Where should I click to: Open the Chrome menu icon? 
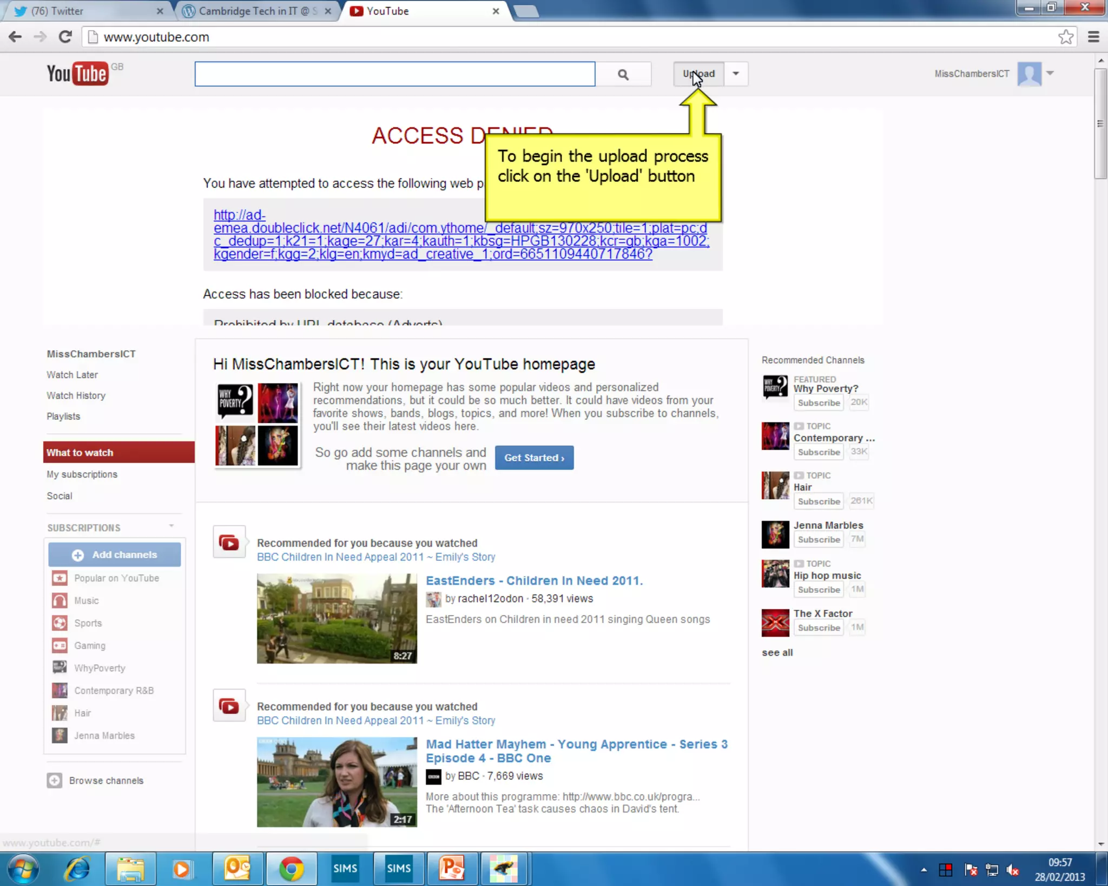(1093, 37)
